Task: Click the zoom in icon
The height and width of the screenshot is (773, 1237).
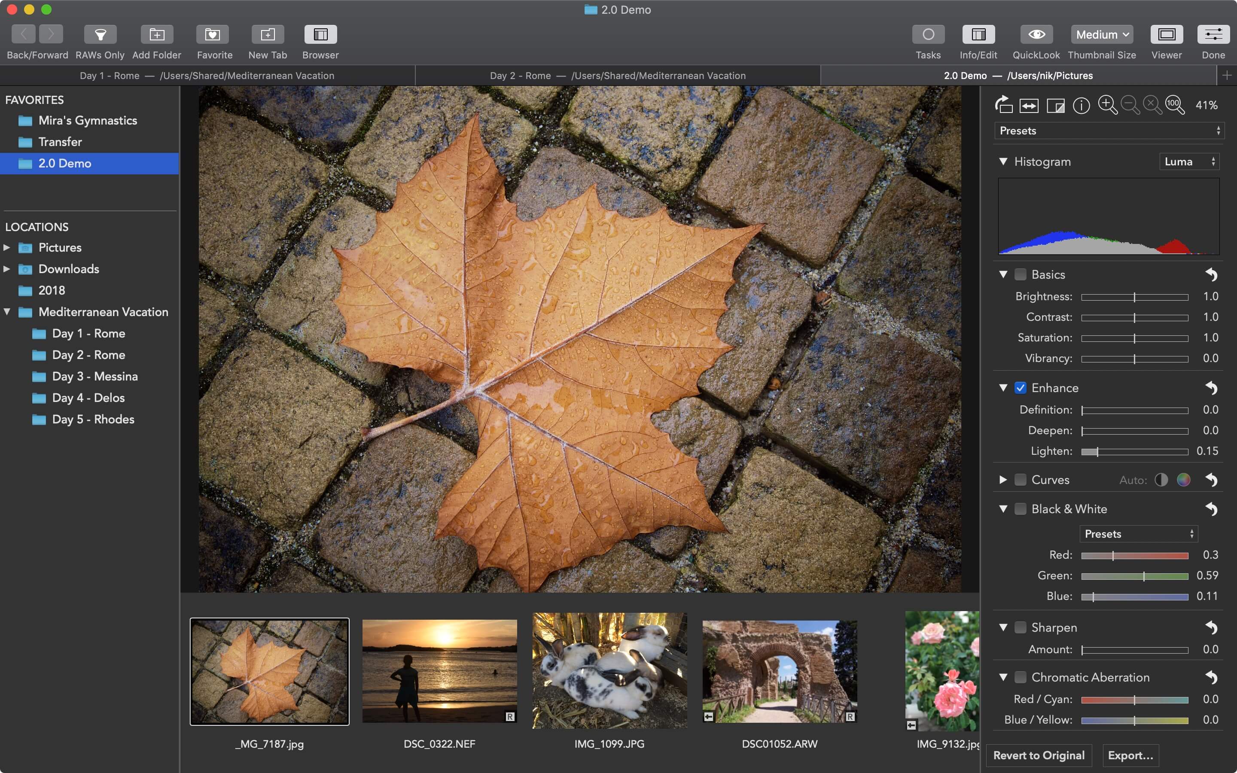Action: 1108,104
